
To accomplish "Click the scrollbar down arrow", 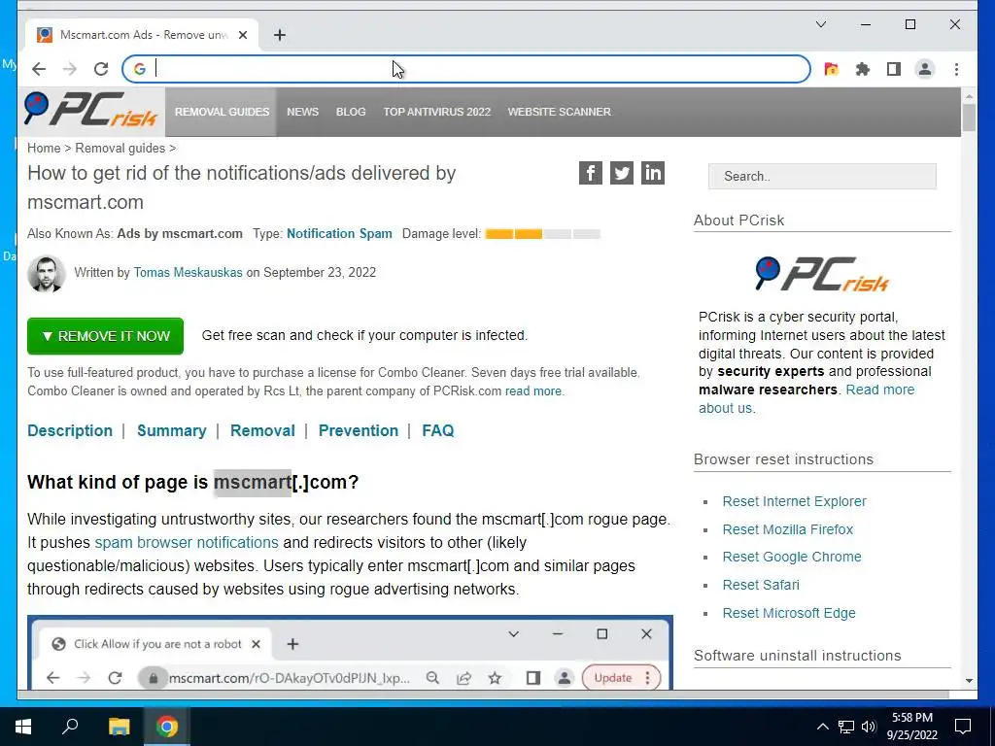I will click(x=969, y=681).
